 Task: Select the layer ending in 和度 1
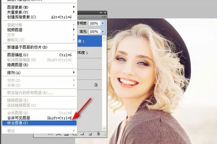coord(90,53)
